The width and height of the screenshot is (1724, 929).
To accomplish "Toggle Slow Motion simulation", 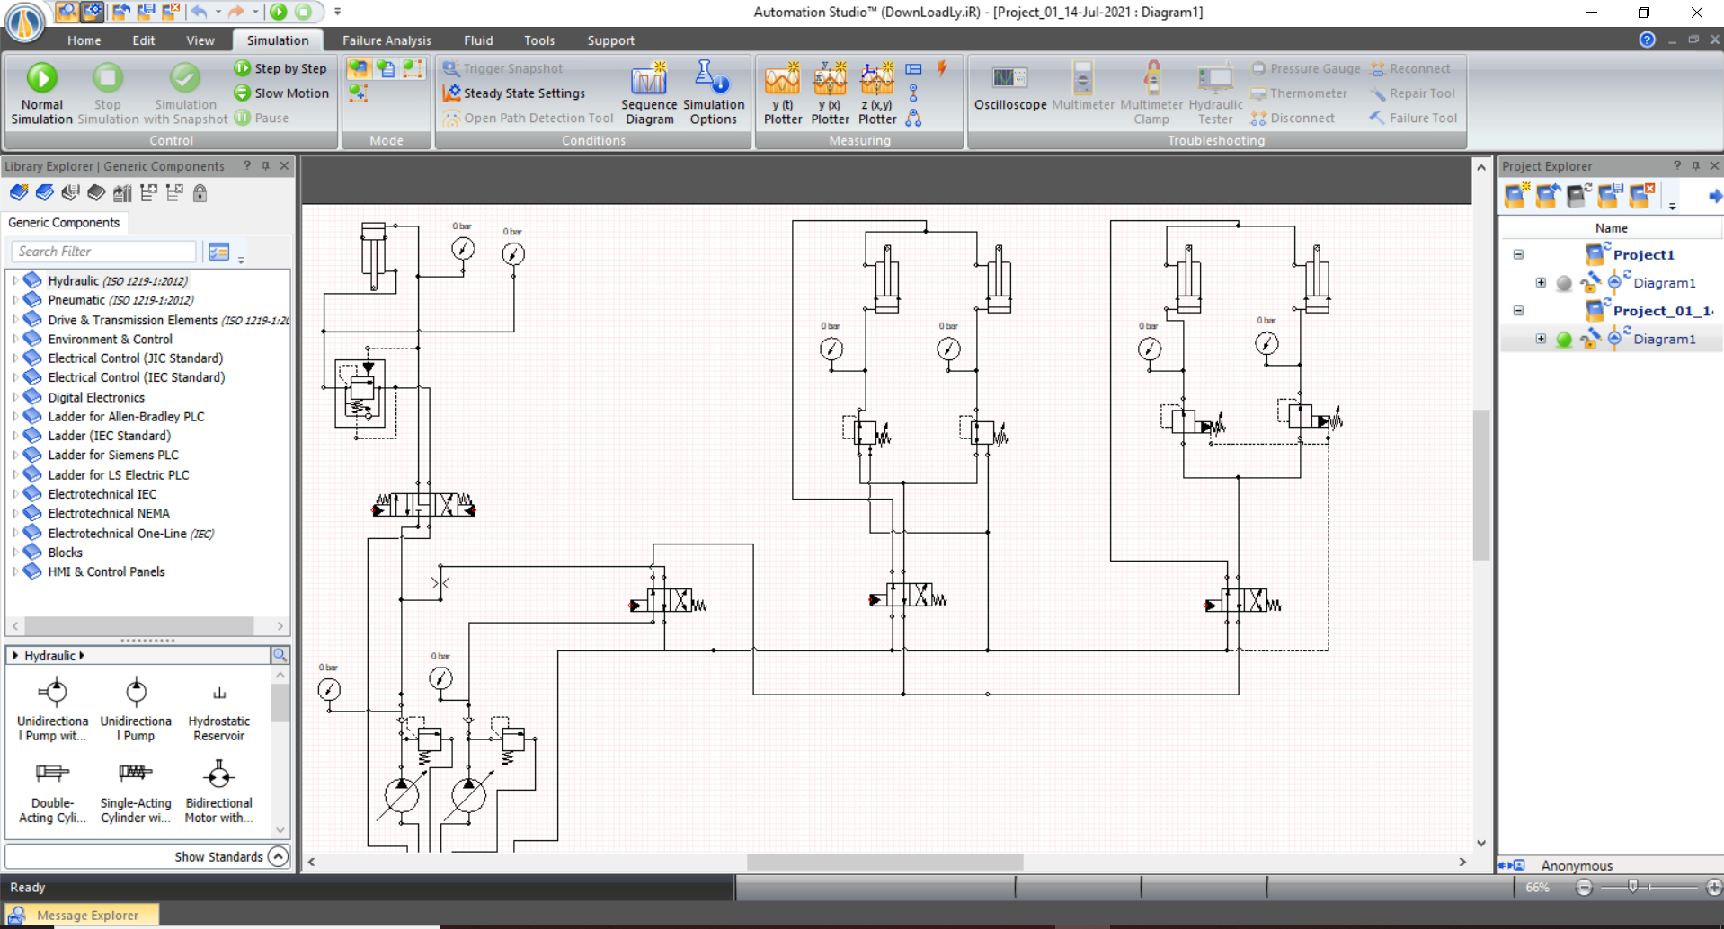I will pos(281,93).
